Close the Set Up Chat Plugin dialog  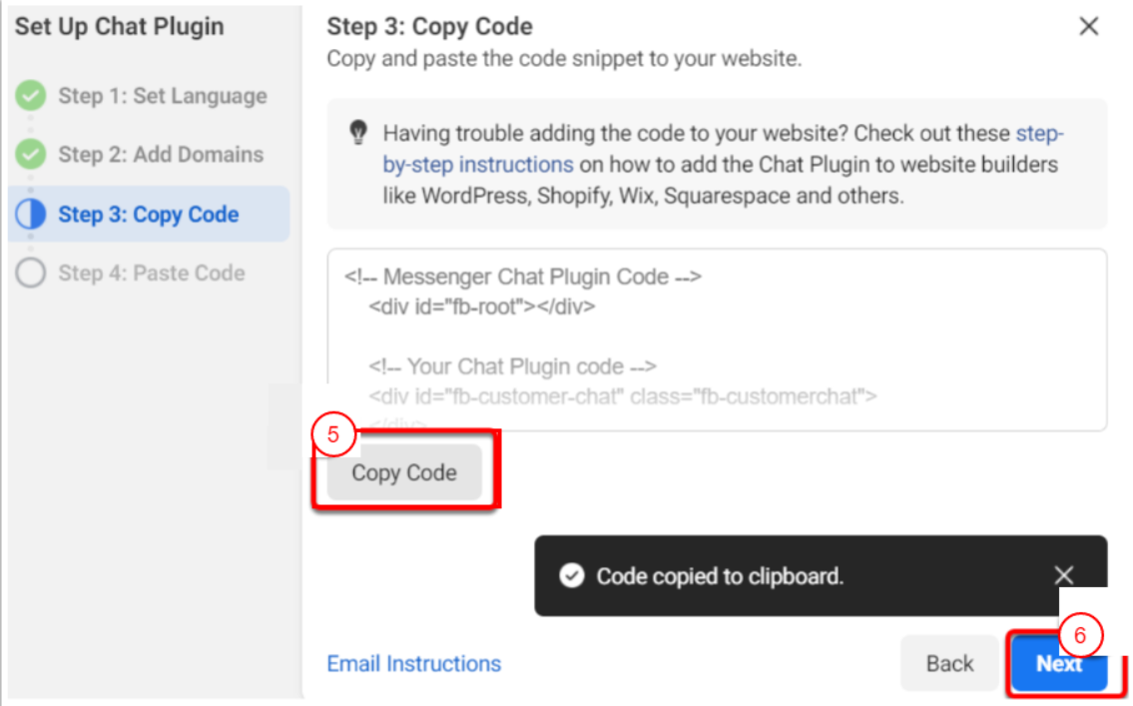(x=1089, y=27)
